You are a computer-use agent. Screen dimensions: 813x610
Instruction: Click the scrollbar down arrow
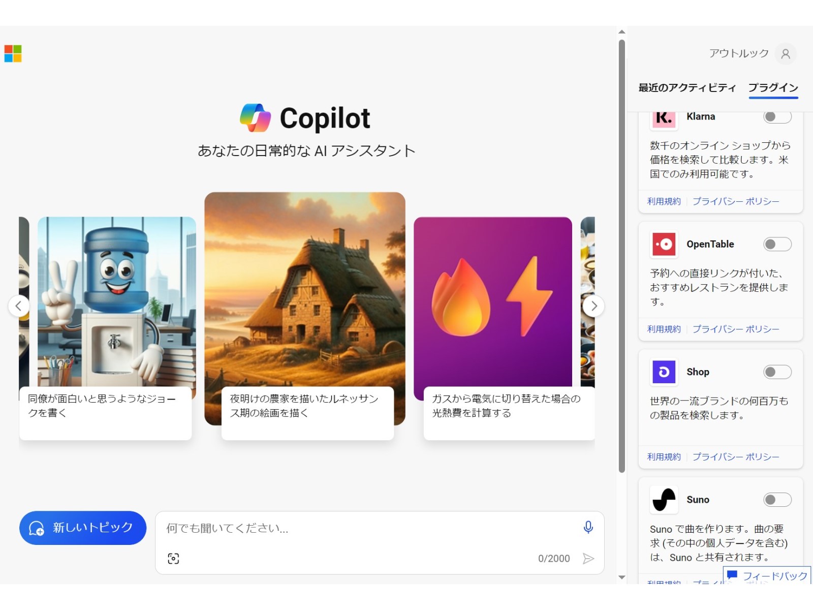click(x=621, y=577)
